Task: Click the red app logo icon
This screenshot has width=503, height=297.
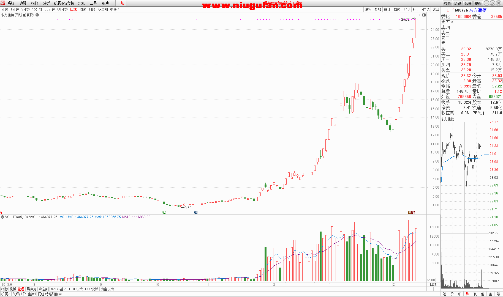Action: pyautogui.click(x=3, y=3)
